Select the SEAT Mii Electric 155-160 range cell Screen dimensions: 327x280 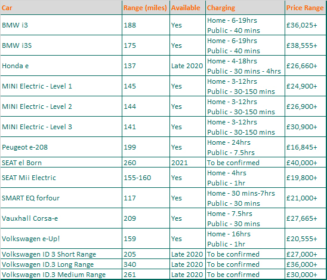point(146,178)
